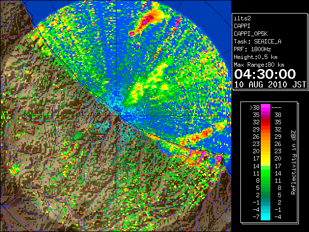Click the 'Task: SEAICE_A' line
The height and width of the screenshot is (232, 309).
coord(257,42)
